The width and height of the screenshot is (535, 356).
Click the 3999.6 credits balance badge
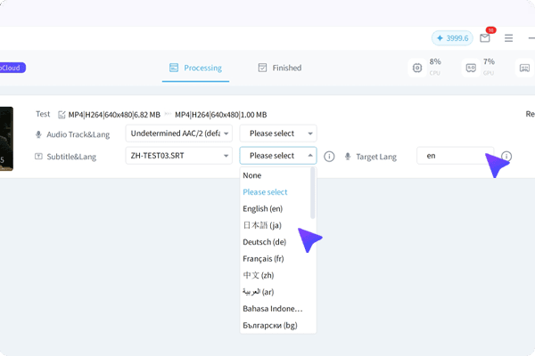[x=452, y=38]
